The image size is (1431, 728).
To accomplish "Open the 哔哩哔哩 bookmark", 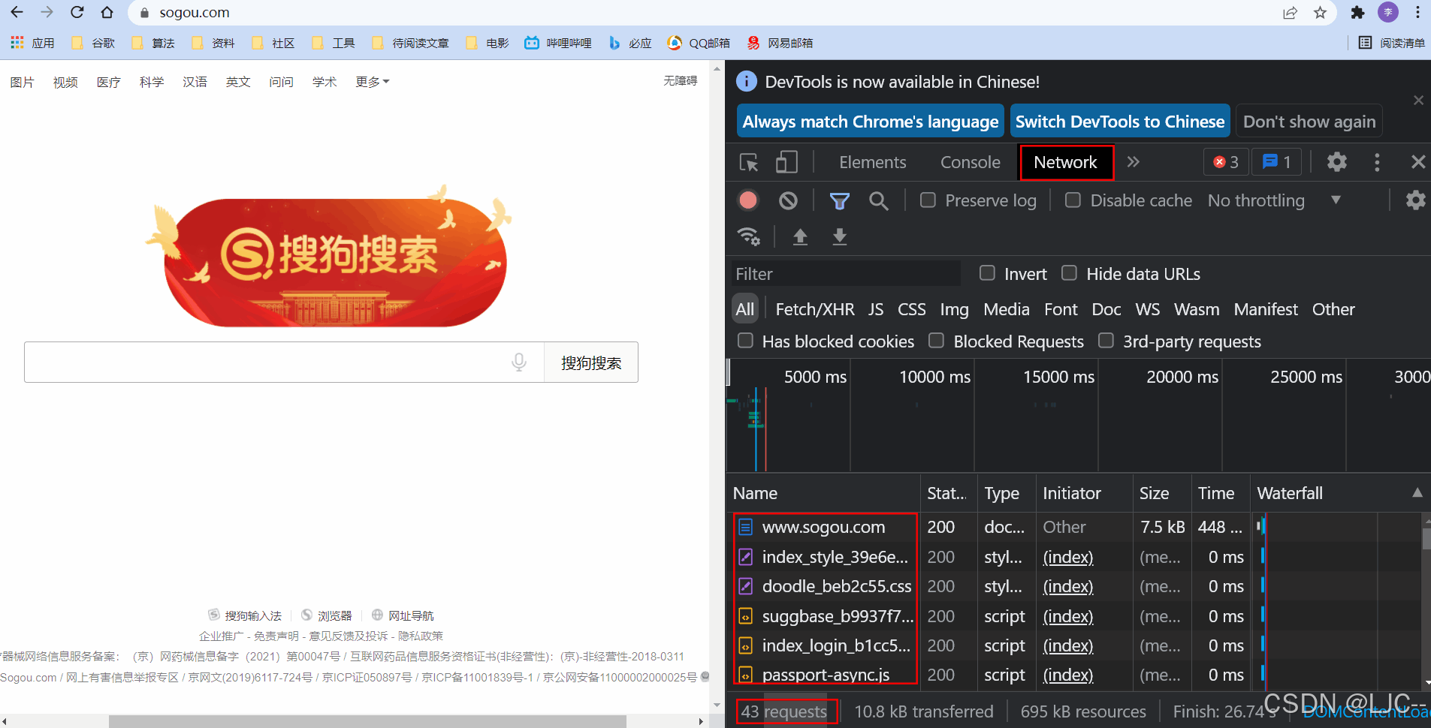I will (x=558, y=43).
